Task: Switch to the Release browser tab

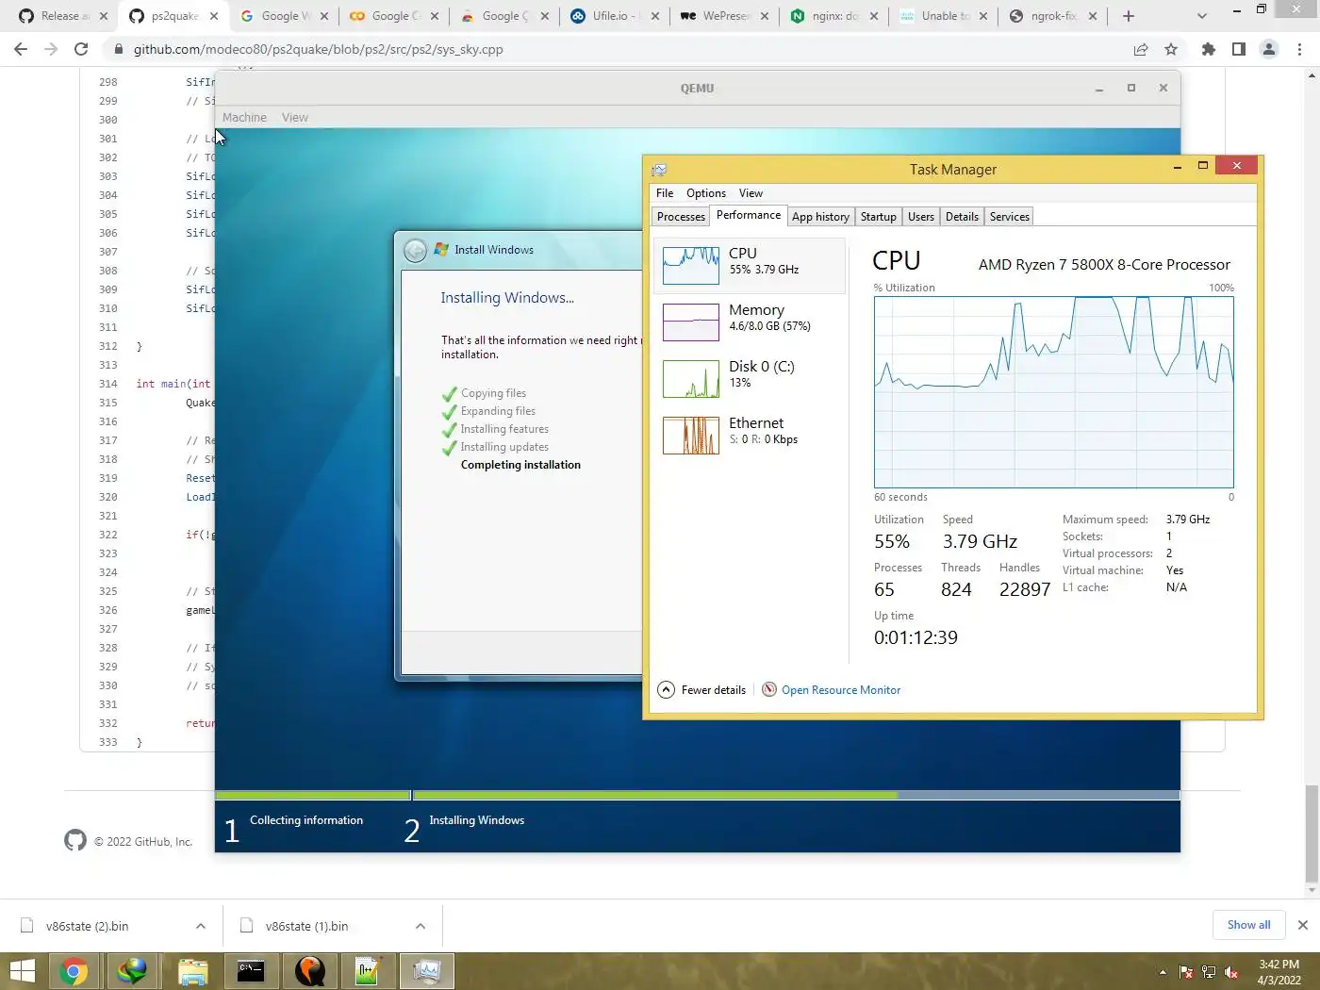Action: click(x=61, y=16)
